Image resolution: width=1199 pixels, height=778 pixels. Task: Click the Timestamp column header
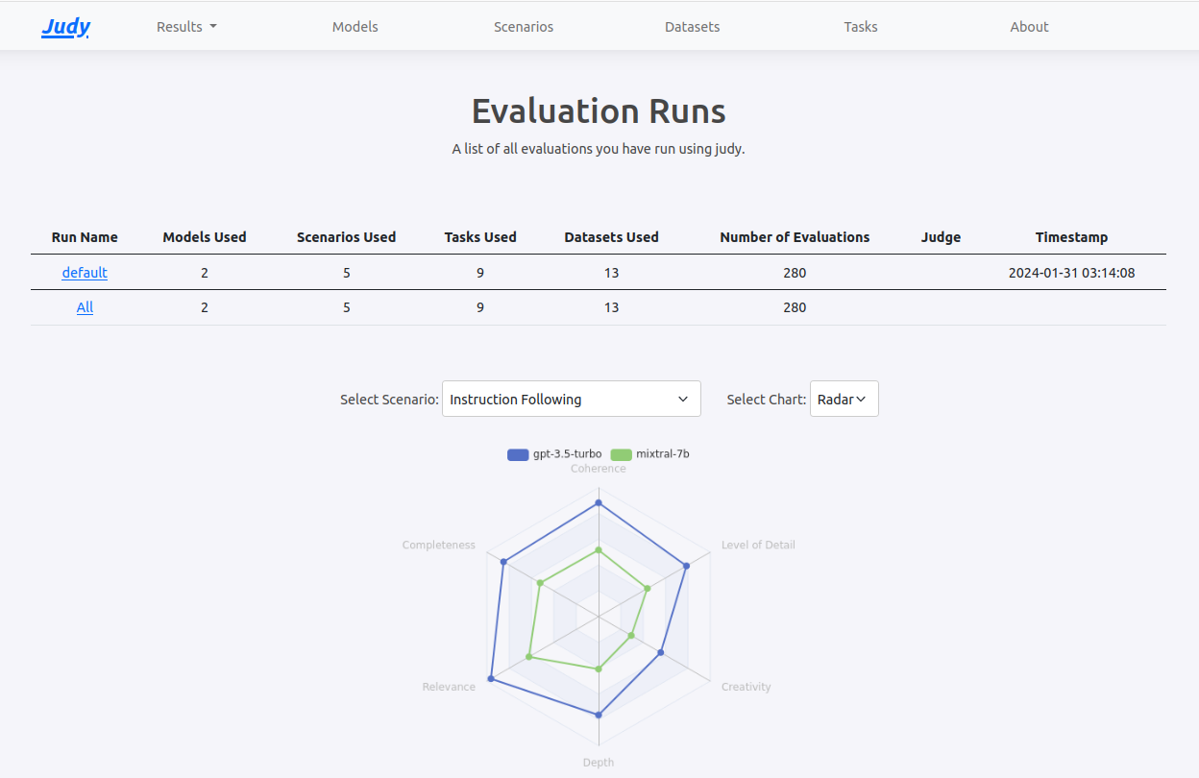point(1071,237)
